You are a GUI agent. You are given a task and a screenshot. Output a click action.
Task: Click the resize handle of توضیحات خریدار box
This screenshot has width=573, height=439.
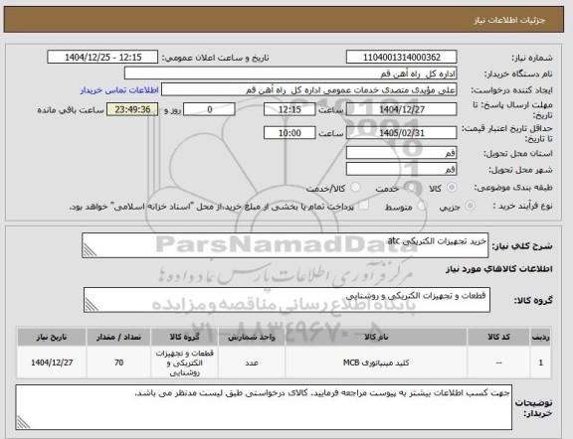coord(24,422)
